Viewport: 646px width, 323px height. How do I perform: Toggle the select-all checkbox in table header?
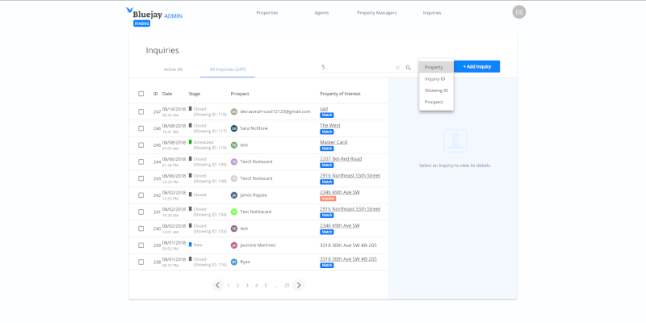[141, 94]
